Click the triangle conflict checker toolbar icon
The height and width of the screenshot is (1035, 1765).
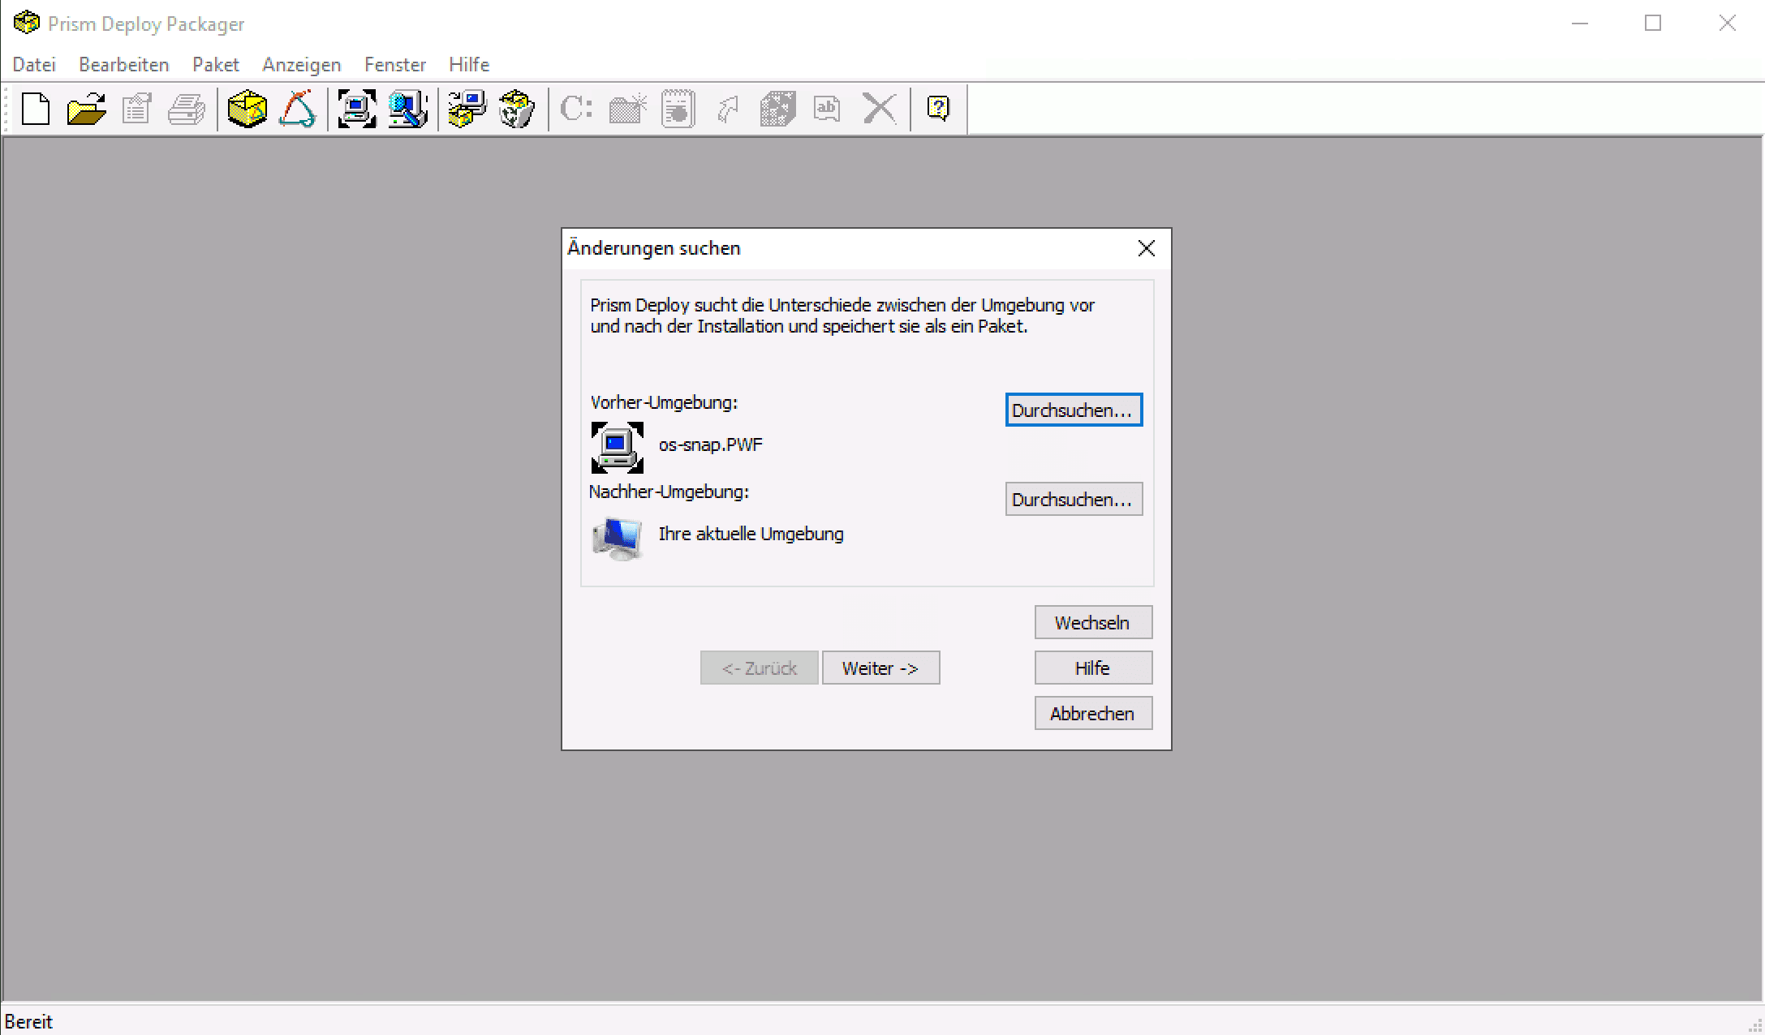[x=297, y=109]
